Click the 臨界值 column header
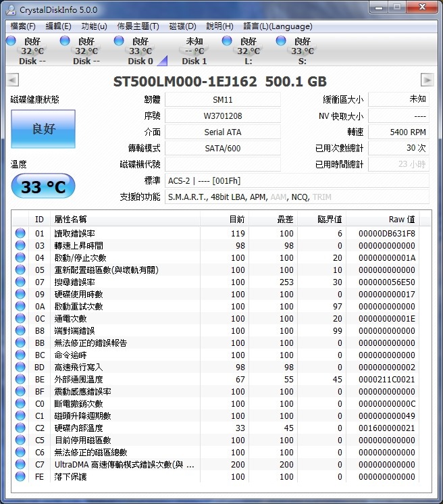Image resolution: width=443 pixels, height=504 pixels. click(322, 219)
